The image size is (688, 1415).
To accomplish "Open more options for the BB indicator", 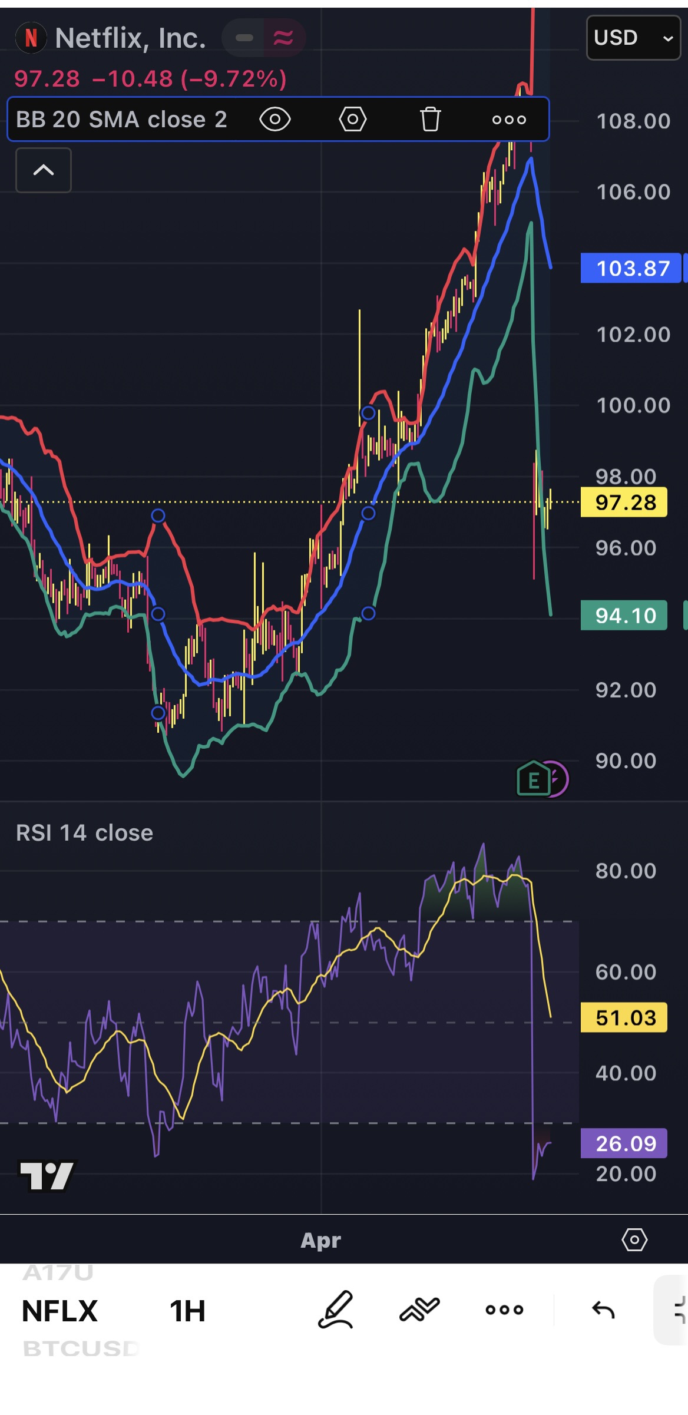I will 509,120.
